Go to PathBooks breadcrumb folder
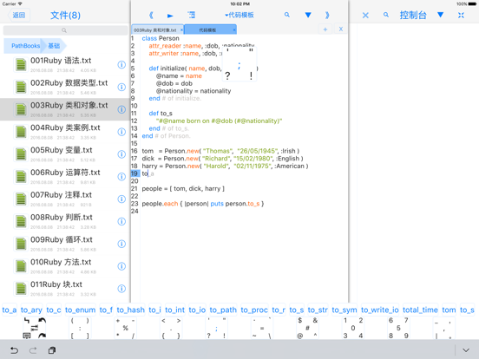 (25, 46)
